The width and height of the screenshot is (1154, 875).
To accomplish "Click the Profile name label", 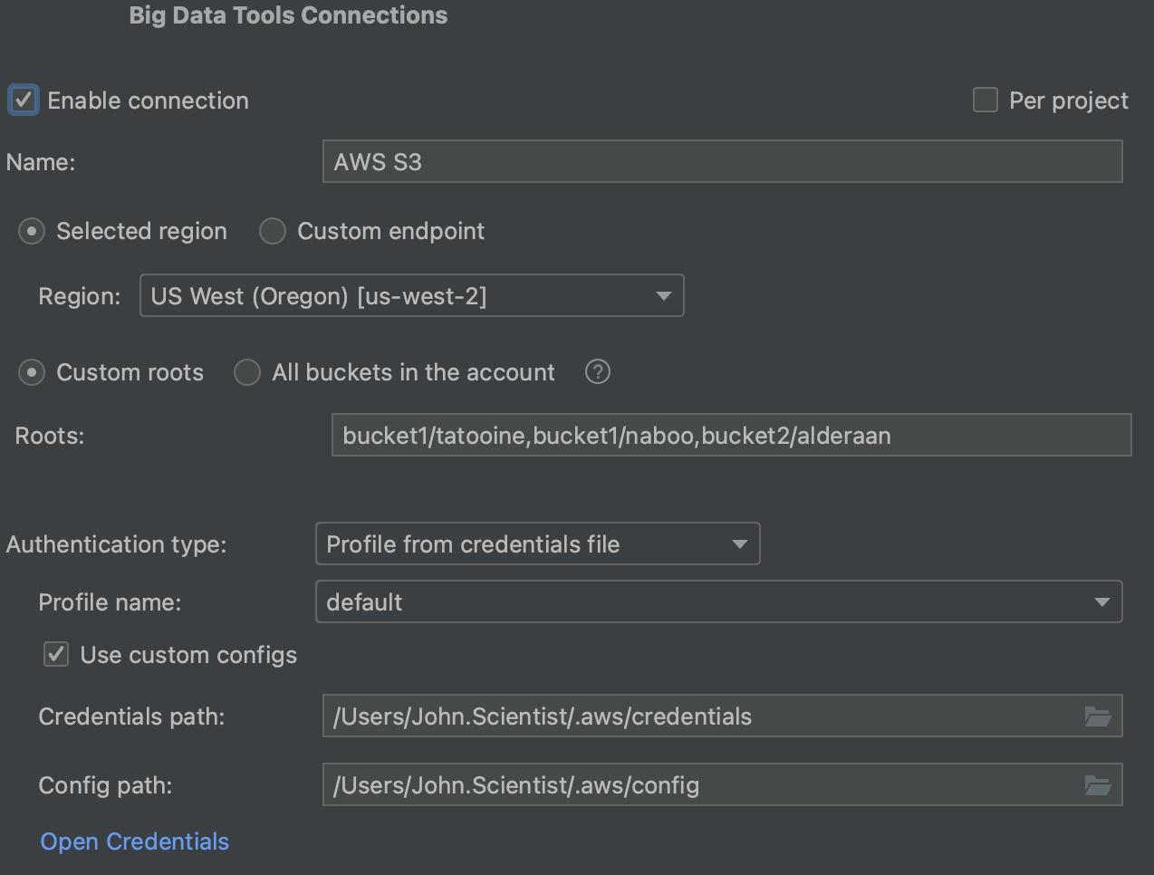I will [x=110, y=602].
